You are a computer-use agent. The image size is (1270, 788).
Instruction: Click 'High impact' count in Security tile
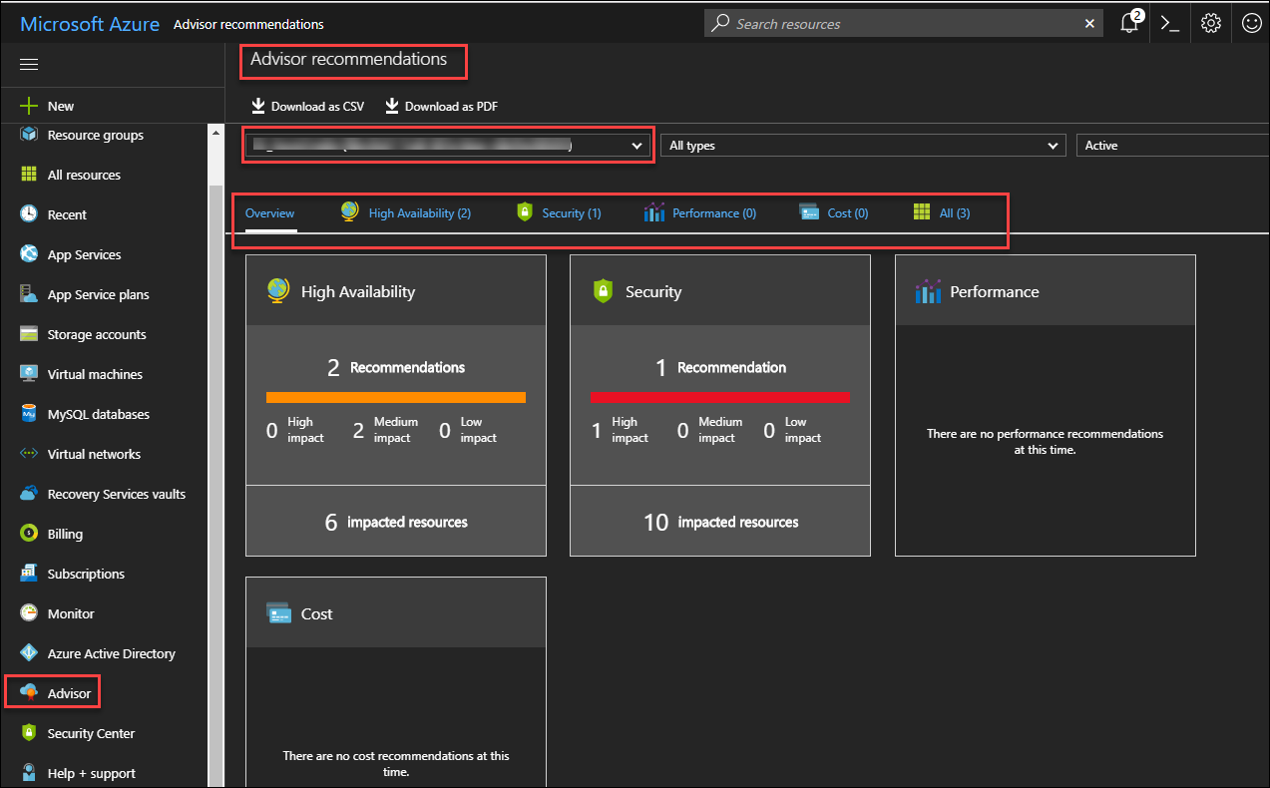click(x=620, y=430)
